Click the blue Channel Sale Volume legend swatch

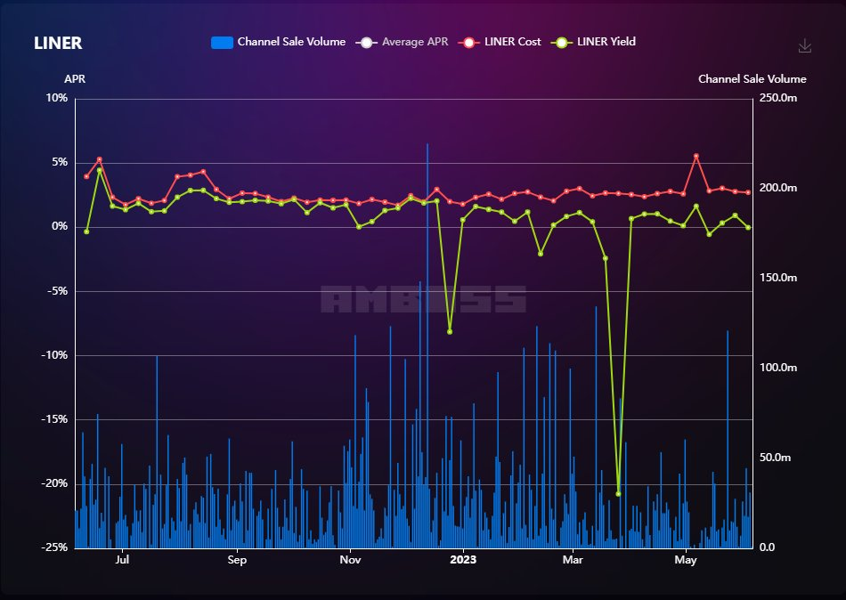click(x=222, y=42)
